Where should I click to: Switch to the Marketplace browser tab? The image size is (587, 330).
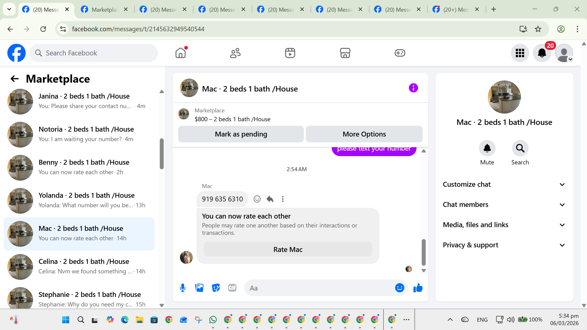104,9
